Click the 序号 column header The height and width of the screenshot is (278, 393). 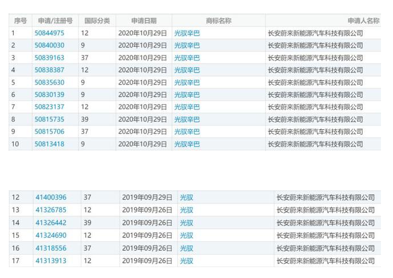[20, 21]
